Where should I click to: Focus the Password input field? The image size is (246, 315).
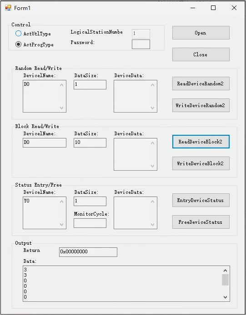[x=141, y=44]
